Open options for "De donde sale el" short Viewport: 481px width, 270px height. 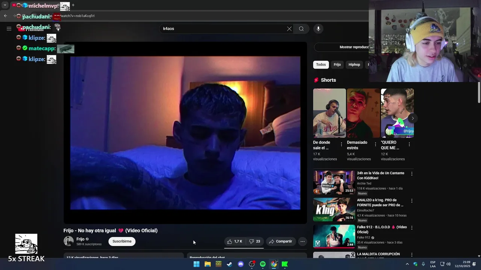pyautogui.click(x=342, y=144)
